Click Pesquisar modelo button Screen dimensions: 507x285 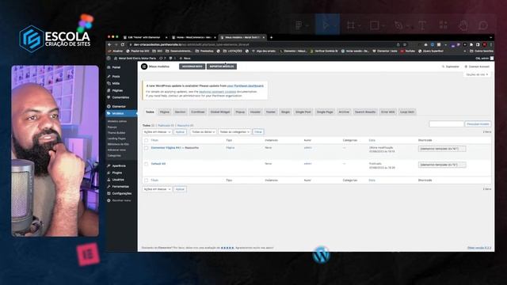point(478,123)
